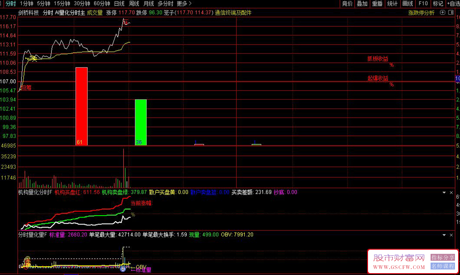
Task: Click the 重播 replay button
Action: 377,4
